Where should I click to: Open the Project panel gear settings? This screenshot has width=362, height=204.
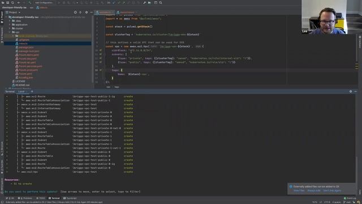[87, 12]
